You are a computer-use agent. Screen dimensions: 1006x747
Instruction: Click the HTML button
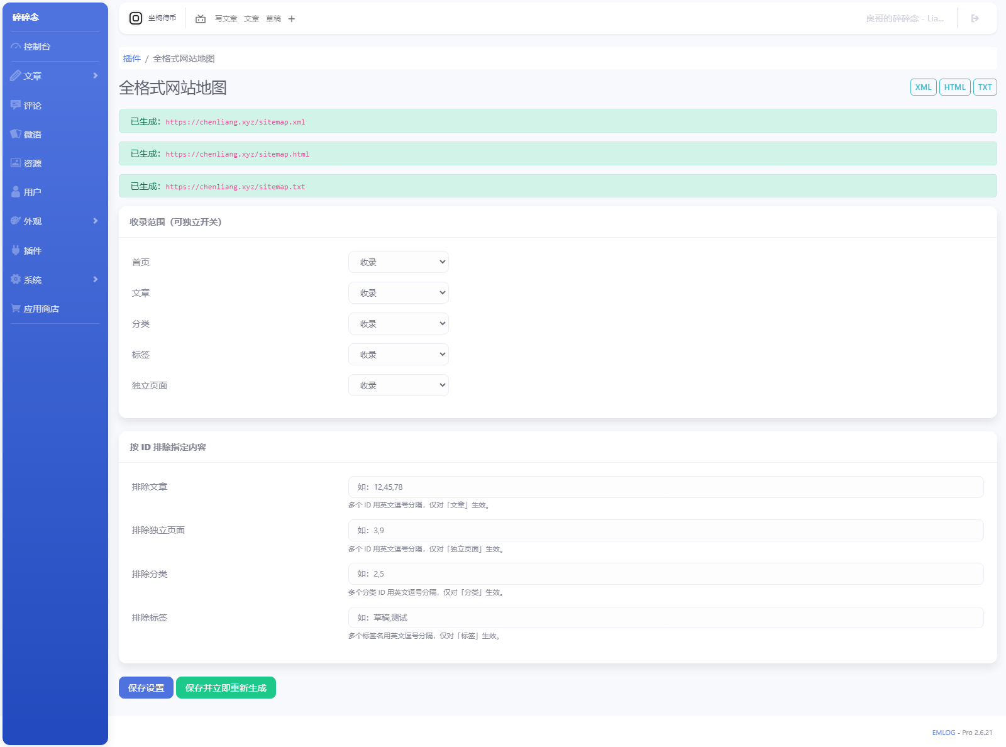click(955, 87)
